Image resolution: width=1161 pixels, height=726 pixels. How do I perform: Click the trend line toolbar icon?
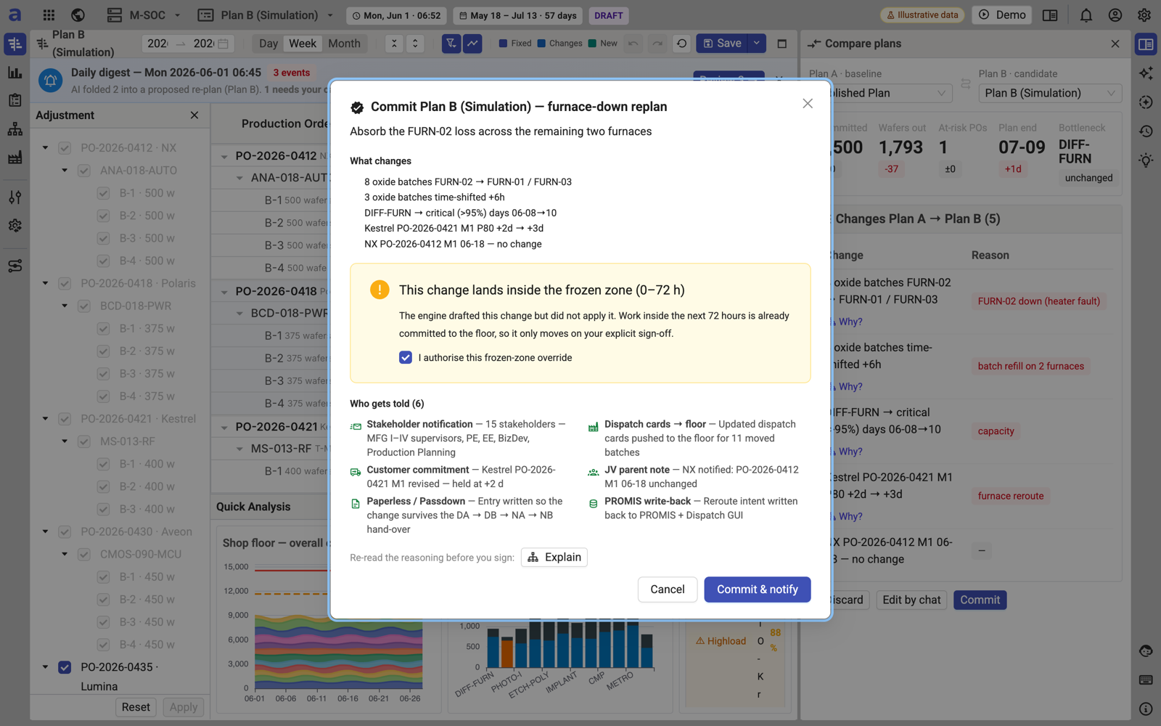[x=472, y=44]
